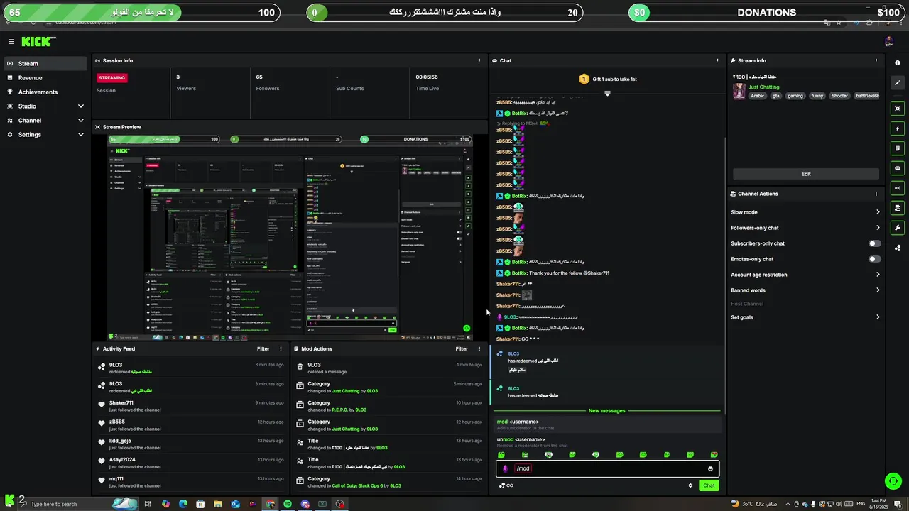
Task: Open Slow mode options
Action: (x=805, y=212)
